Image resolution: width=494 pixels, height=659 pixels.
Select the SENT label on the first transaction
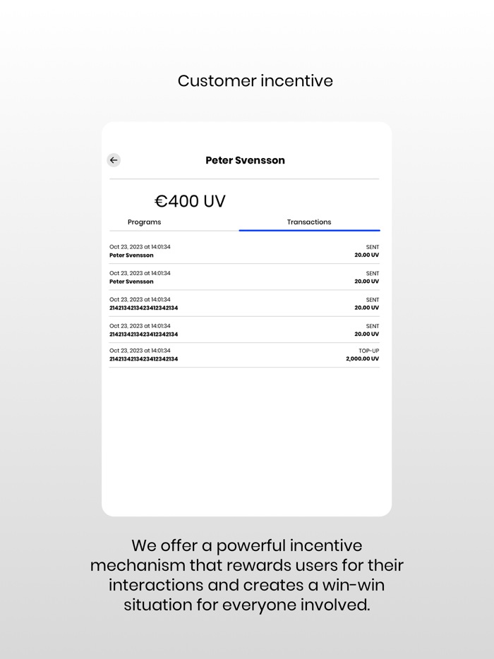pyautogui.click(x=373, y=247)
